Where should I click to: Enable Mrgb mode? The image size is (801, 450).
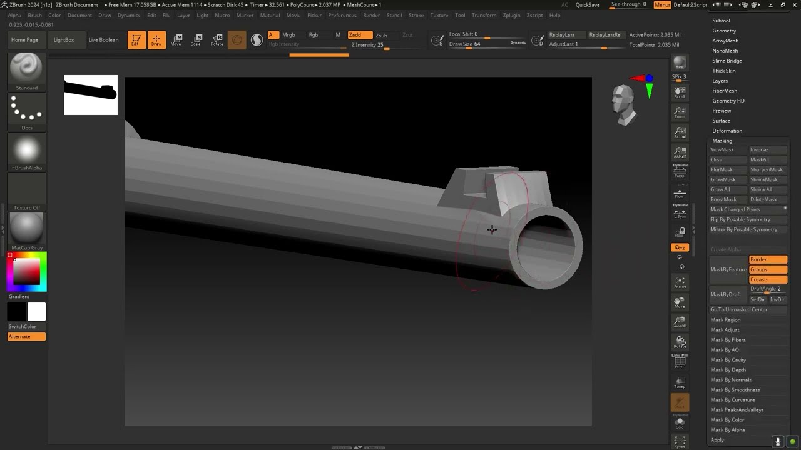[288, 35]
